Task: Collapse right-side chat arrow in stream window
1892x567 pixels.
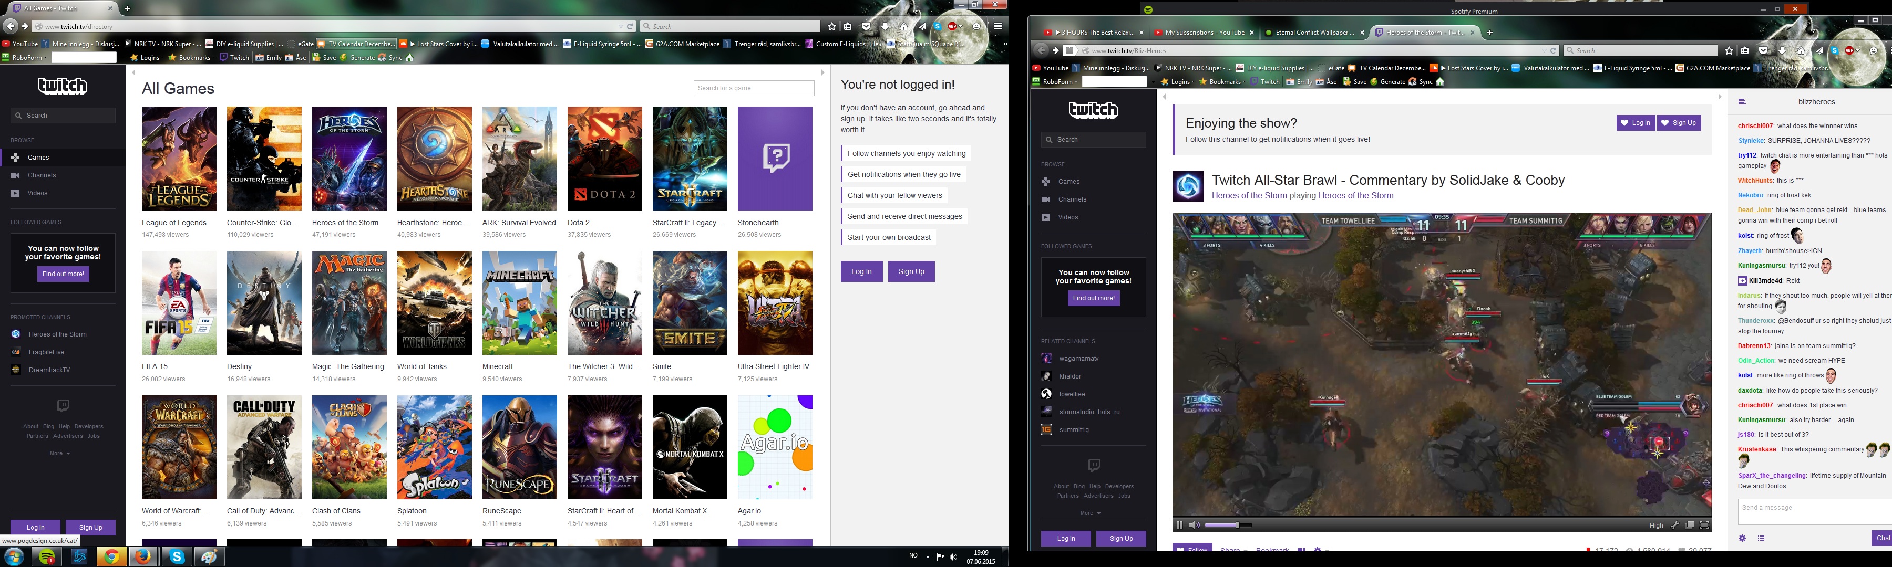Action: point(1720,97)
